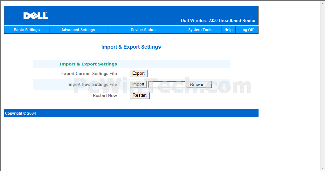Click the Export button

click(138, 73)
